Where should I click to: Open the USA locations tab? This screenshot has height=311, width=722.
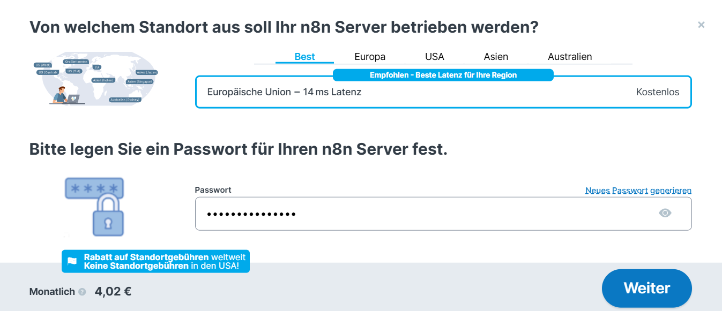435,57
